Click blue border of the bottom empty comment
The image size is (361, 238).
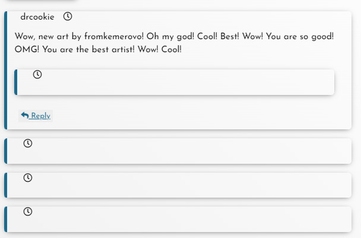click(6, 219)
